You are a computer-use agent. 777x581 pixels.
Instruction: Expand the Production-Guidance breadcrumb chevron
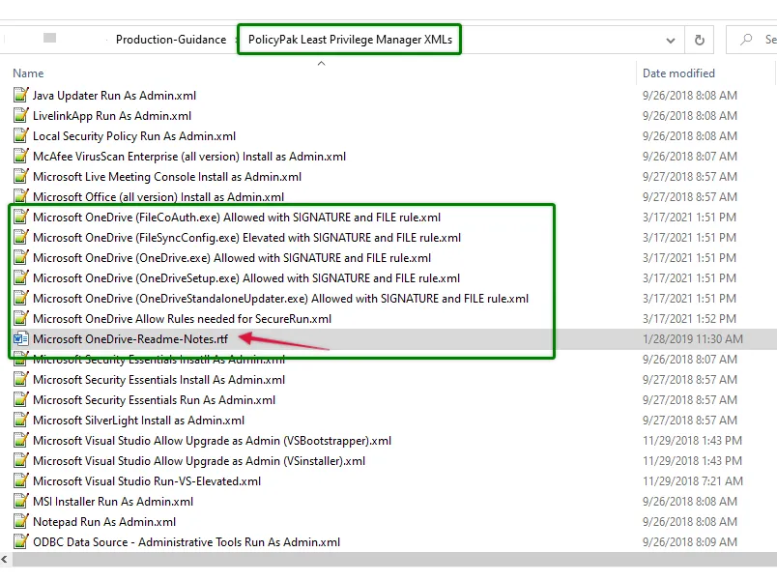click(235, 40)
